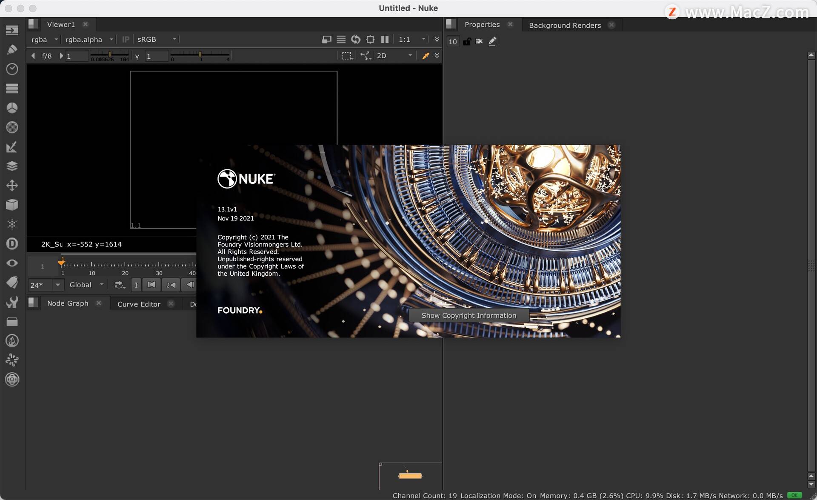The image size is (817, 500).
Task: Click the clear all properties panels icon
Action: click(x=479, y=41)
